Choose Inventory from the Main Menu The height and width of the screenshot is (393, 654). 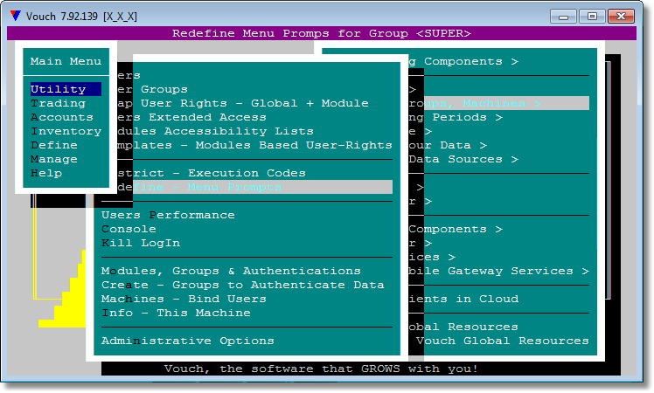click(x=66, y=131)
